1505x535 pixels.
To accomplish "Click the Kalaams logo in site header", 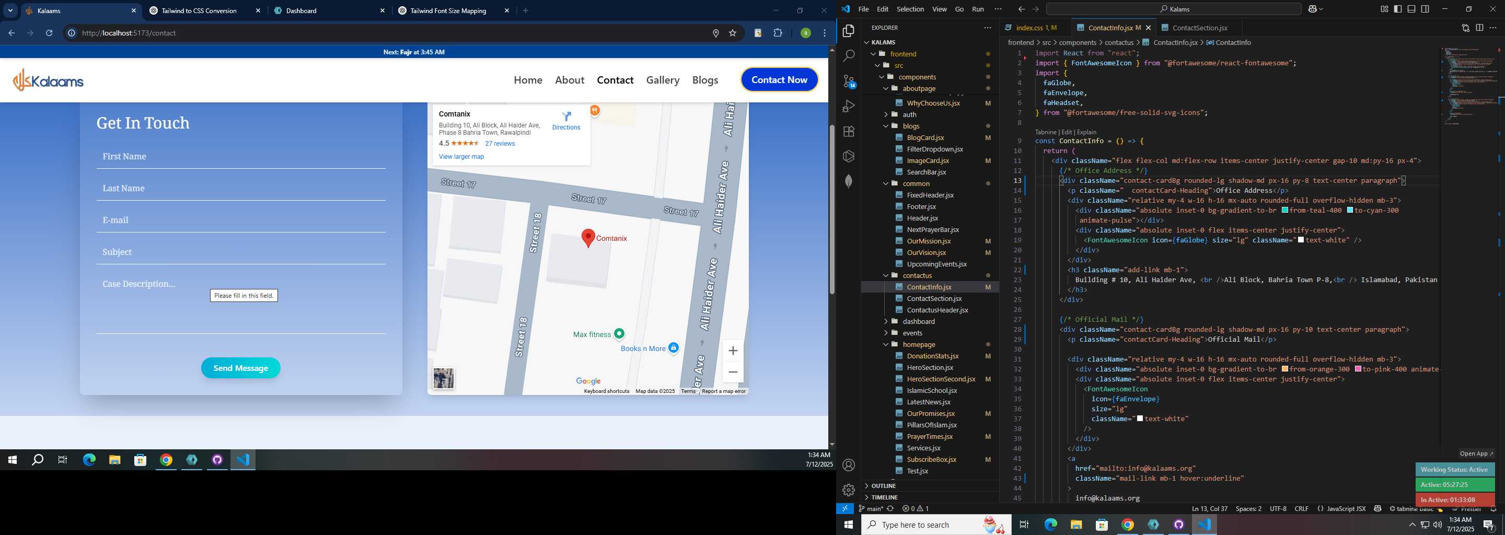I will click(x=49, y=80).
